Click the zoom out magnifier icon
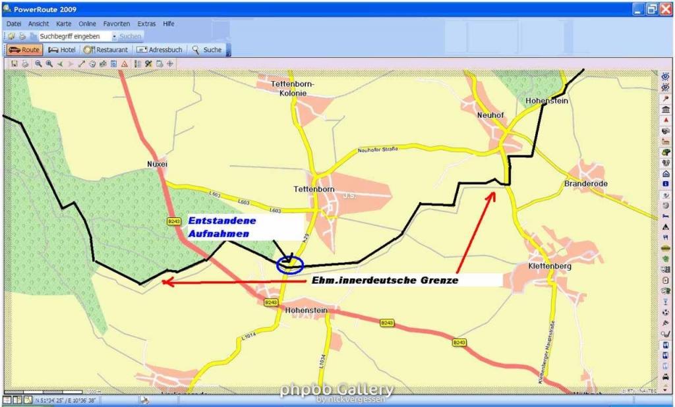This screenshot has width=675, height=407. pos(38,64)
